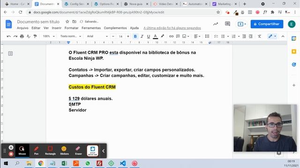Viewport: 300px width, 168px height.
Task: Click the Undo icon in toolbar
Action: click(8, 36)
